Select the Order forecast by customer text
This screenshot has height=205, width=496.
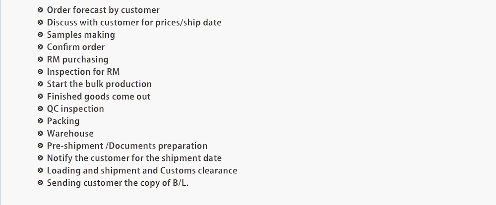pos(103,10)
